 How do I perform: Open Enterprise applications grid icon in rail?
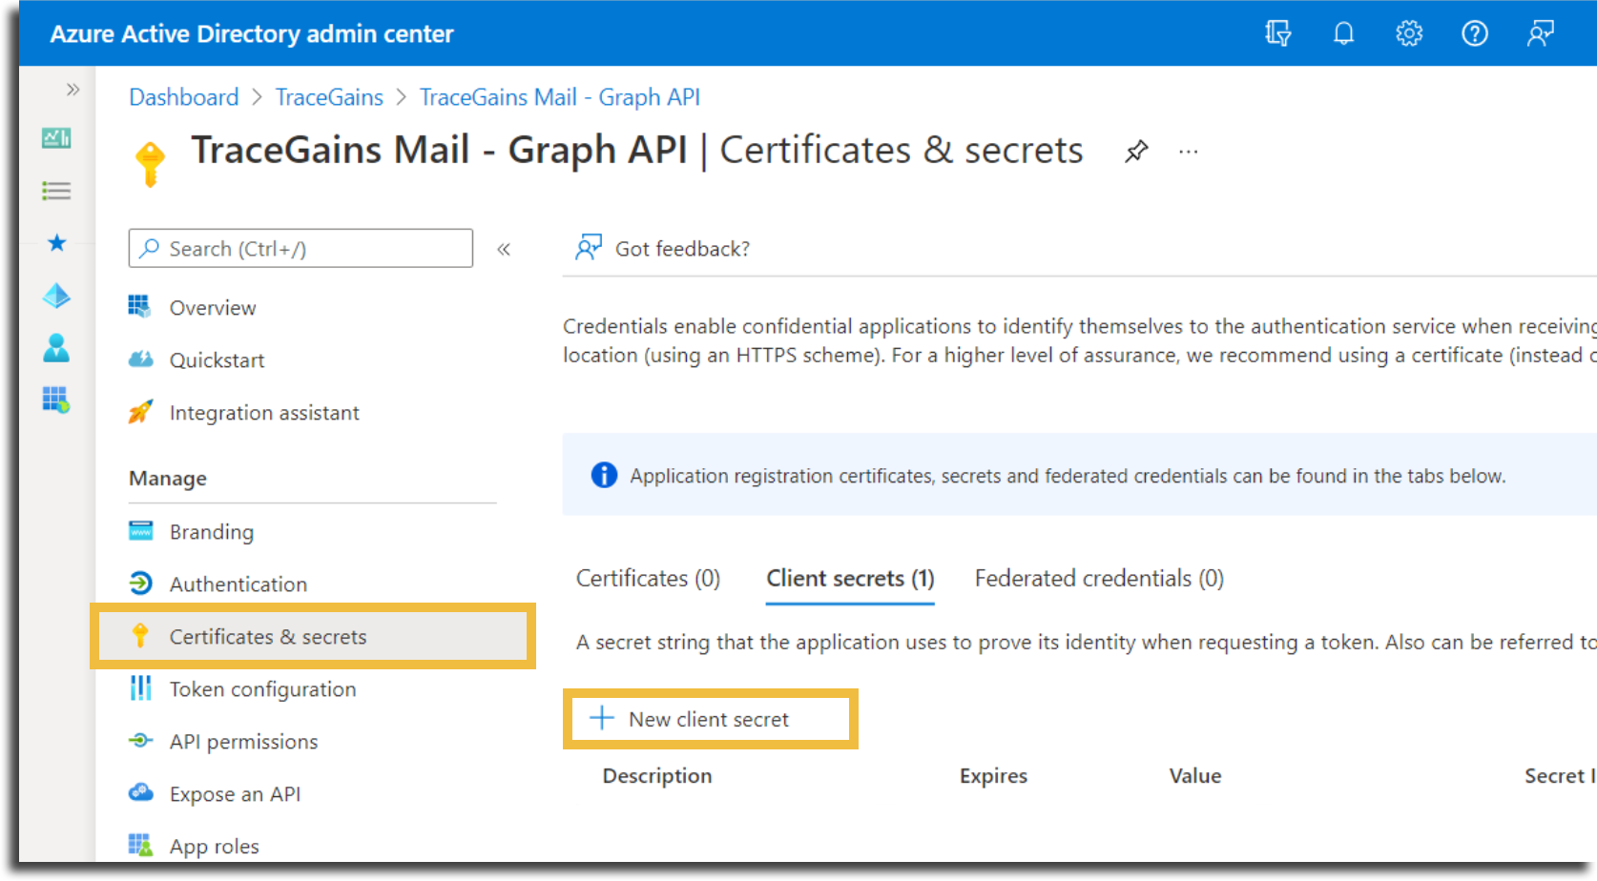click(x=56, y=400)
